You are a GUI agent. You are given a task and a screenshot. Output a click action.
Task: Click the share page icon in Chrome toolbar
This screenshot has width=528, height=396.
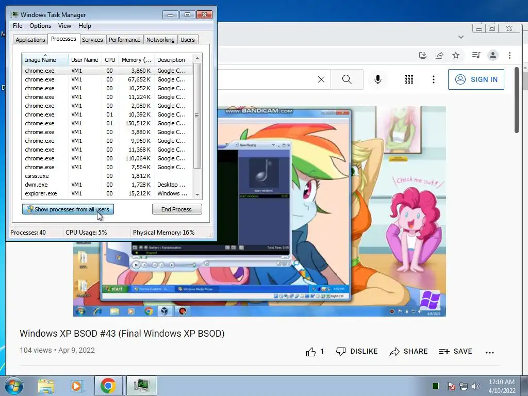pos(439,55)
